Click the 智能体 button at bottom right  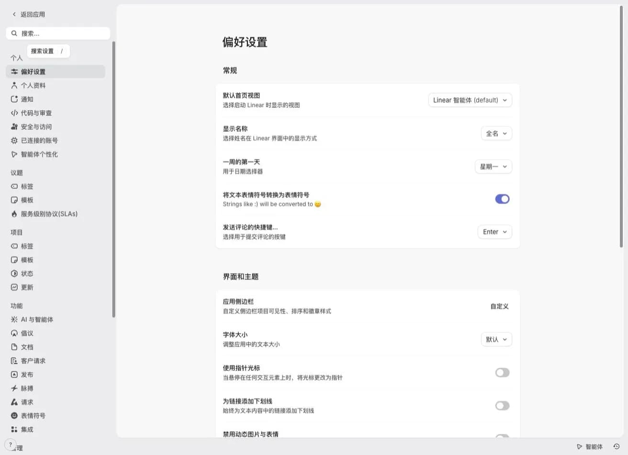(x=590, y=446)
